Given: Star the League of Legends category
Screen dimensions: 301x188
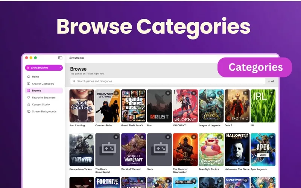Looking at the screenshot, I should pyautogui.click(x=220, y=93).
